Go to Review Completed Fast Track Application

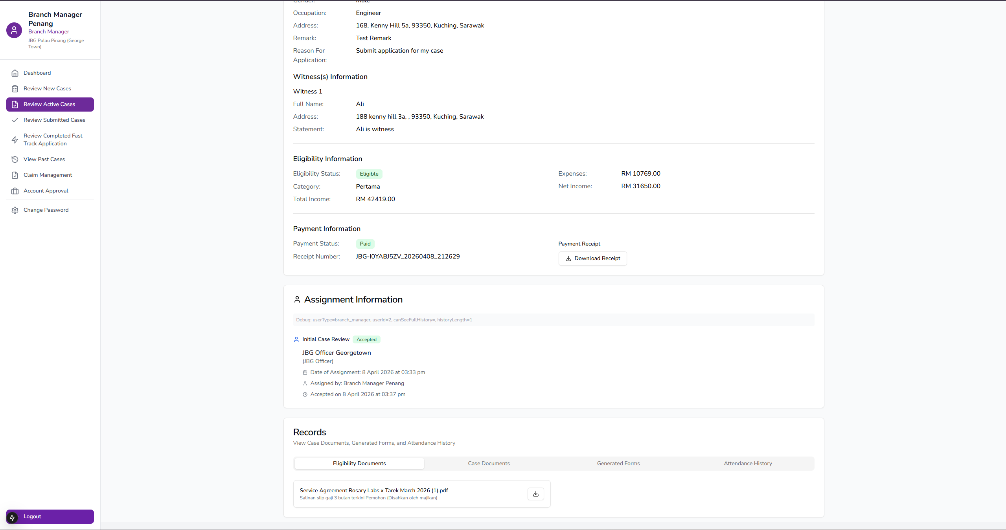(x=53, y=140)
